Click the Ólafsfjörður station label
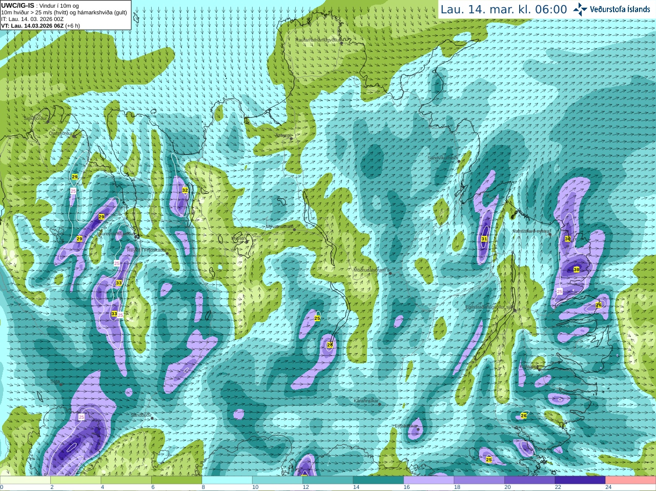The height and width of the screenshot is (491, 656). point(60,133)
